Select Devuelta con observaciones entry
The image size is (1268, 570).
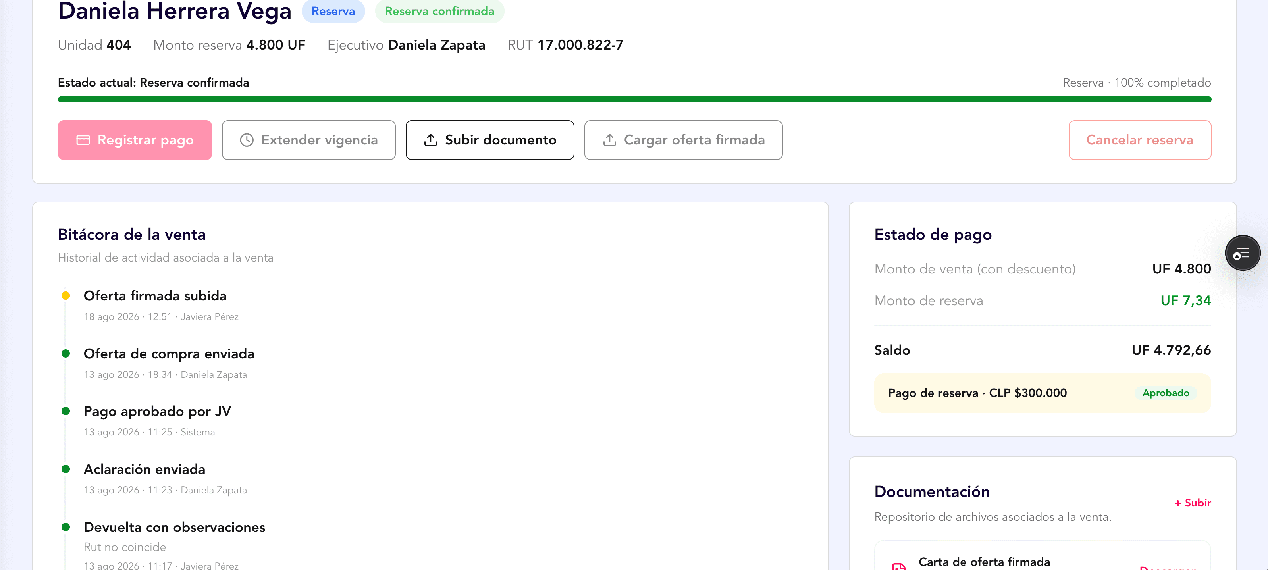point(174,527)
